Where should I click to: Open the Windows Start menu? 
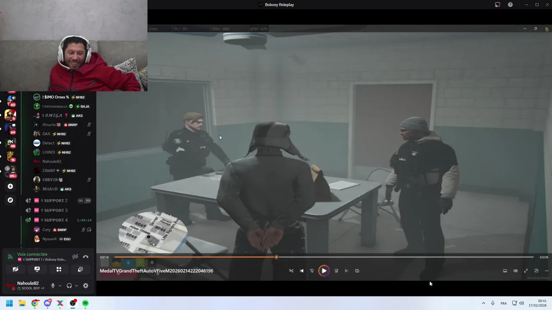pos(9,303)
